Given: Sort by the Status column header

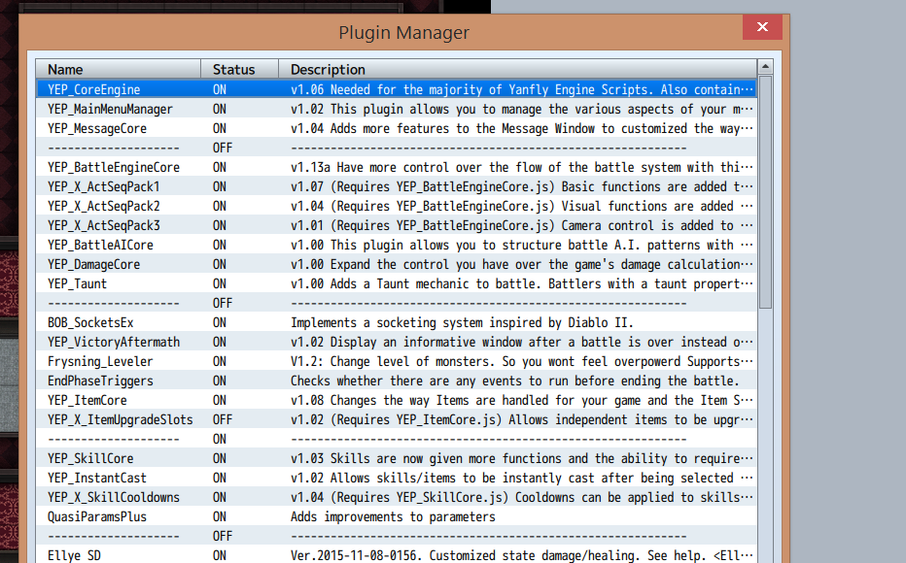Looking at the screenshot, I should pos(239,69).
